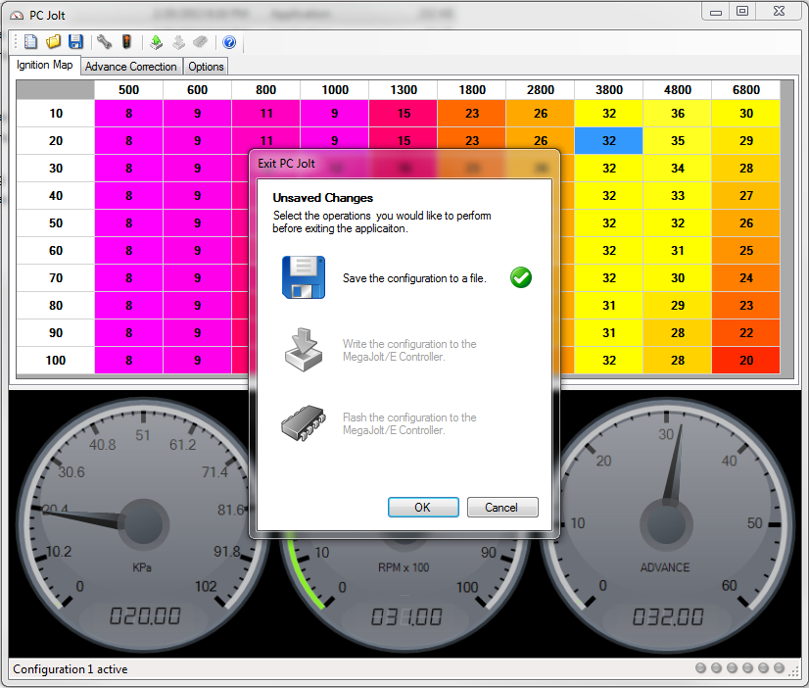Click the 3800 RPM column header
809x688 pixels.
pos(609,90)
